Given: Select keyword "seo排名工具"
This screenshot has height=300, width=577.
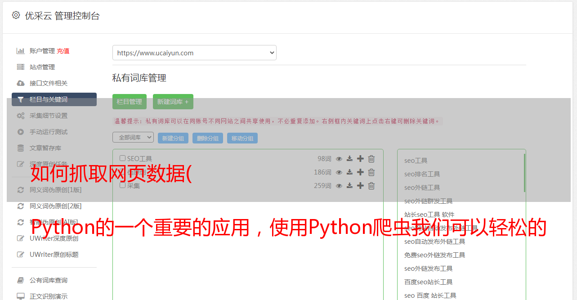Looking at the screenshot, I should (x=422, y=174).
